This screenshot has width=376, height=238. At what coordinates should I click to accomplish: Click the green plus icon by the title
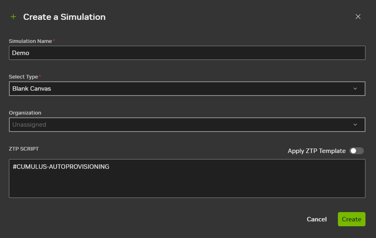tap(13, 17)
